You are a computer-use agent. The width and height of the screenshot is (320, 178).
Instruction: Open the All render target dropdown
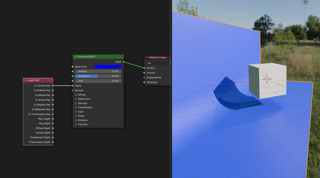pyautogui.click(x=159, y=63)
